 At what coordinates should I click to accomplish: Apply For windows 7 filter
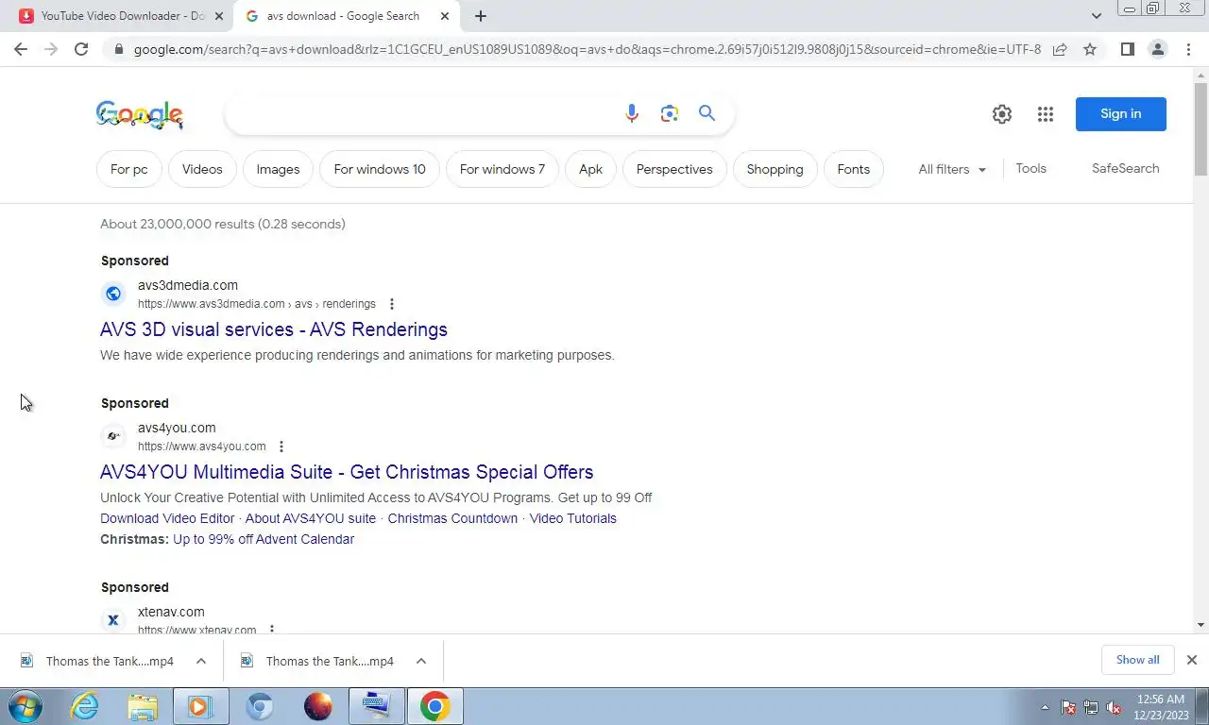(x=502, y=169)
